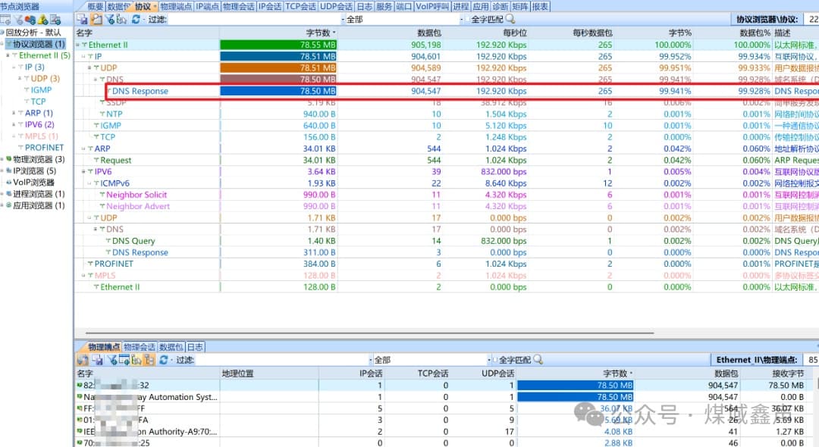Click the magnifier icon in the lower filter bar
The height and width of the screenshot is (447, 819).
click(x=536, y=360)
